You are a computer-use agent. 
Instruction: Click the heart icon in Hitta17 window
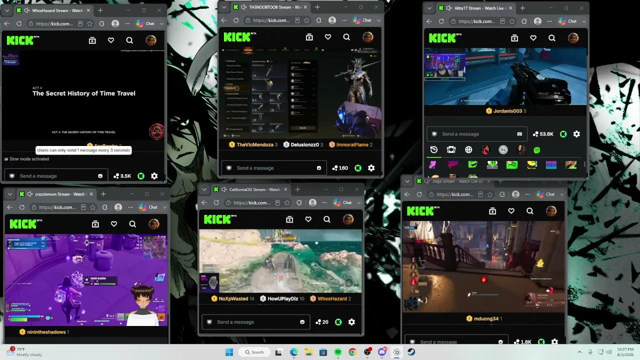pyautogui.click(x=533, y=38)
